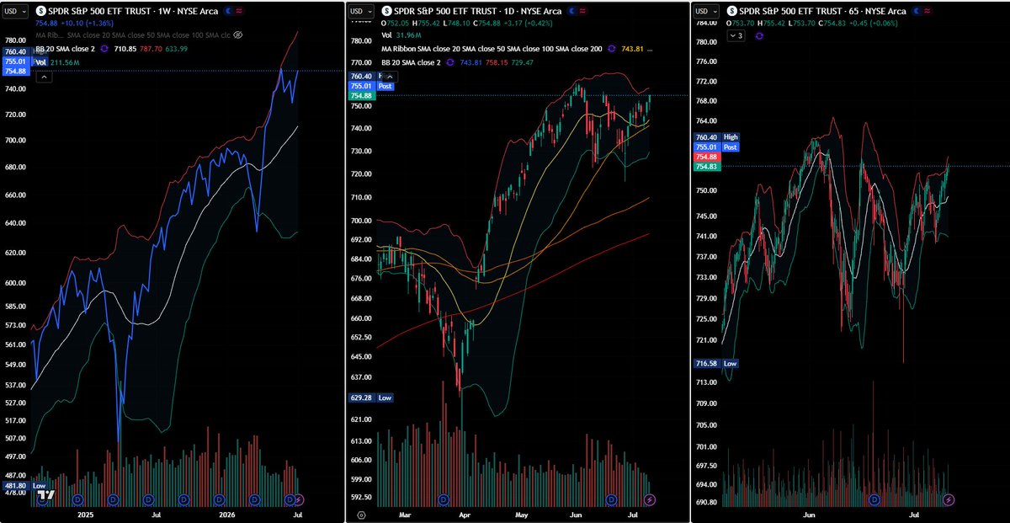Open chart settings gear below the 1D chart
The width and height of the screenshot is (1010, 523).
pyautogui.click(x=361, y=515)
